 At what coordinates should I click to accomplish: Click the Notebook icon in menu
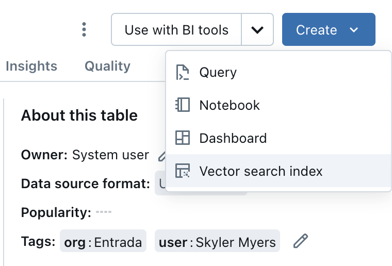tap(183, 105)
